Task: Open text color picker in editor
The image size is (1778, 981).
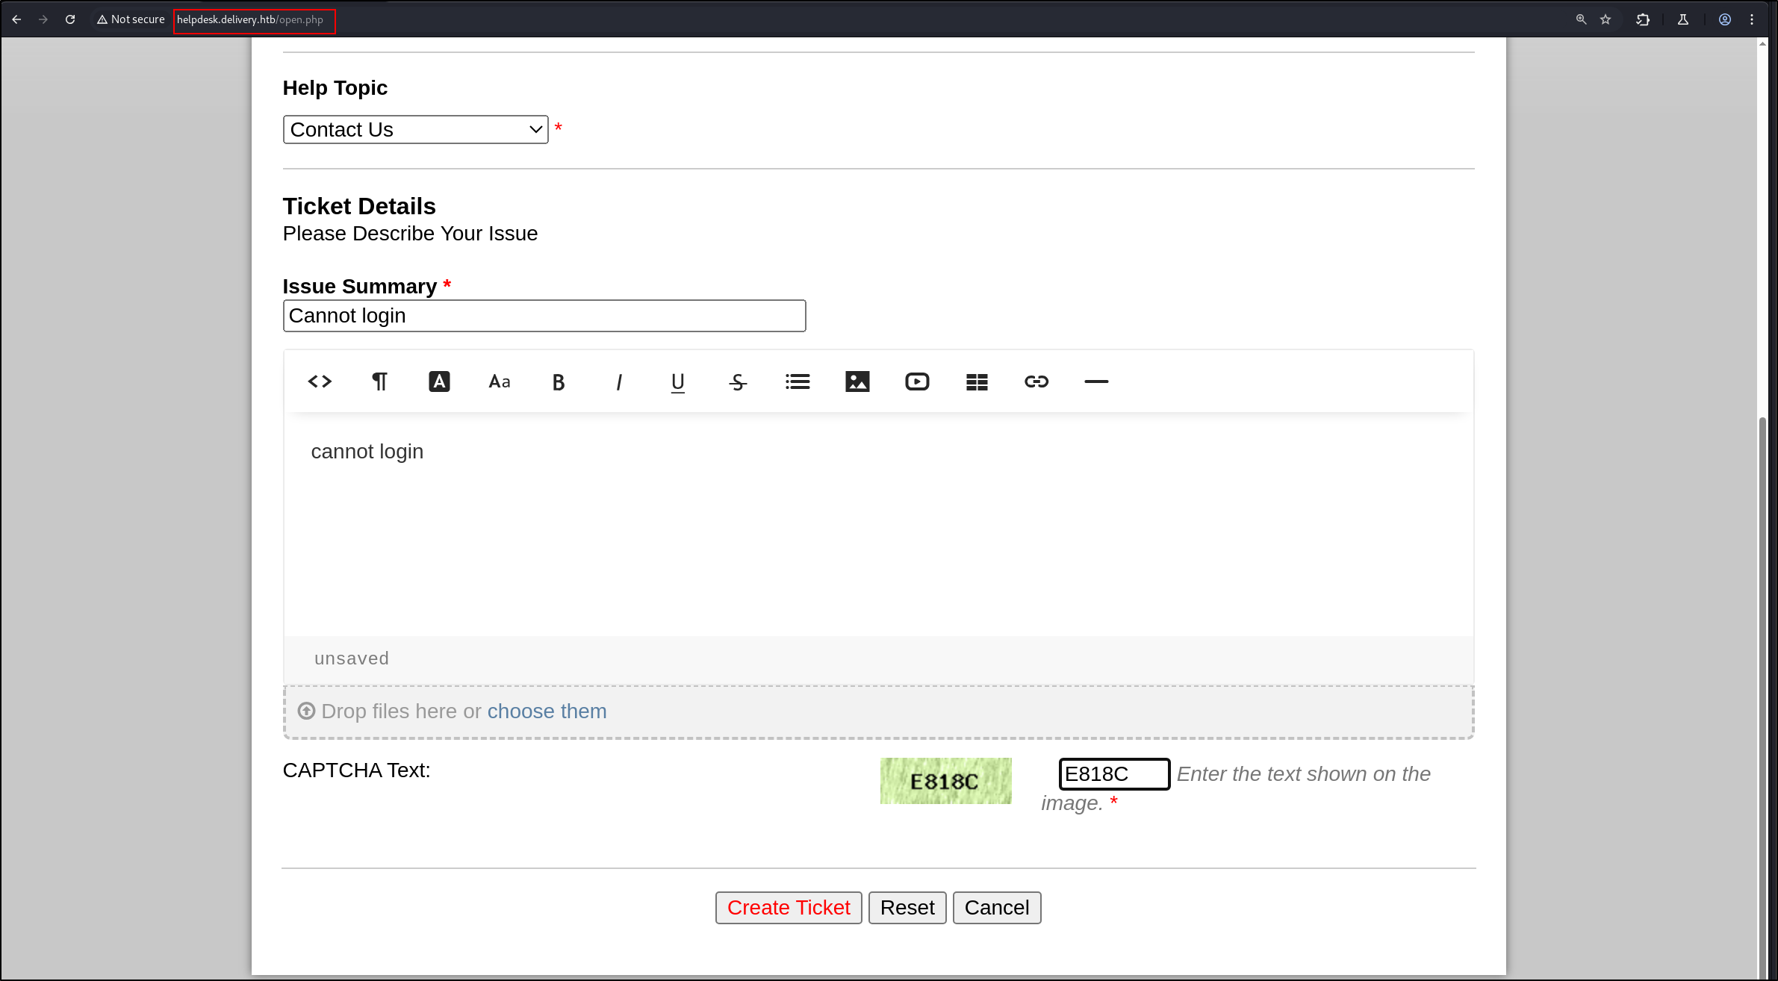Action: click(439, 381)
